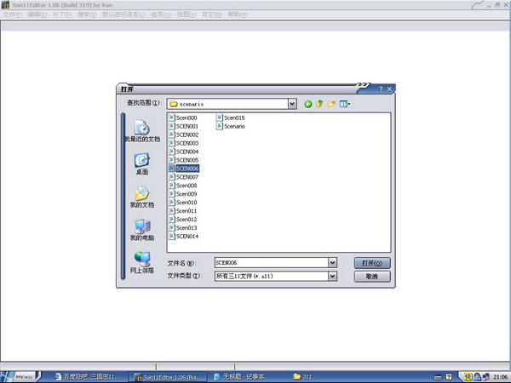The width and height of the screenshot is (511, 383).
Task: Open the My Computer shortcut (我的电脑)
Action: 141,229
